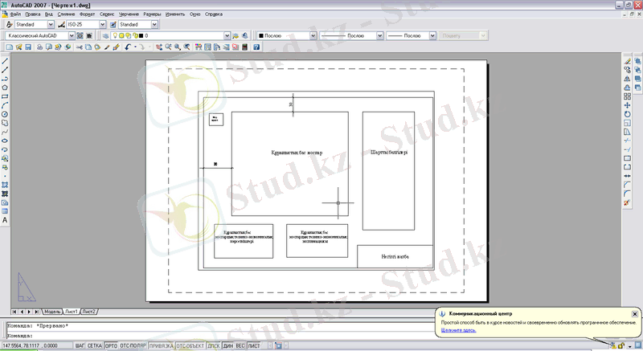
Task: Expand the layer list dropdown
Action: [x=227, y=35]
